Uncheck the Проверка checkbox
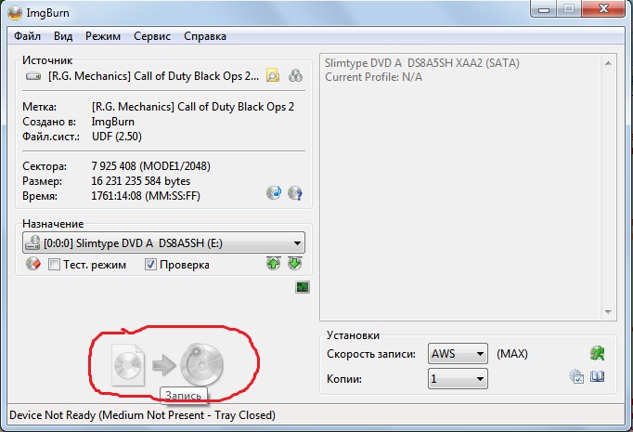The height and width of the screenshot is (432, 633). (150, 265)
